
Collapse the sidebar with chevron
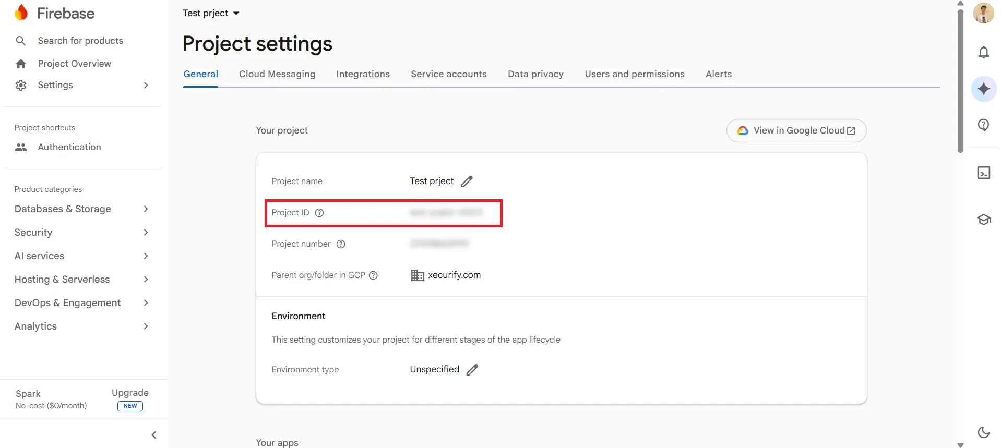click(154, 435)
